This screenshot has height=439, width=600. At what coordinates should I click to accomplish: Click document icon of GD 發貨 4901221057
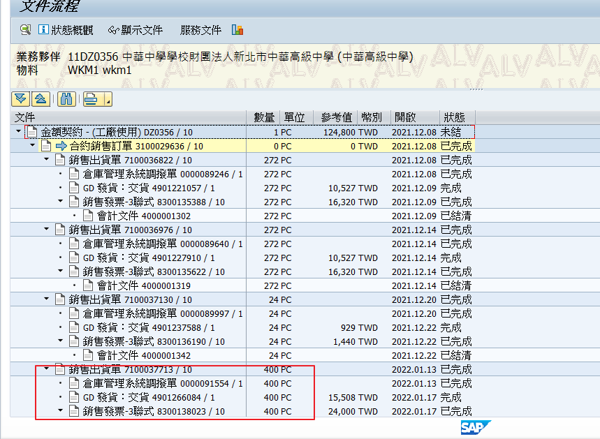click(x=74, y=188)
